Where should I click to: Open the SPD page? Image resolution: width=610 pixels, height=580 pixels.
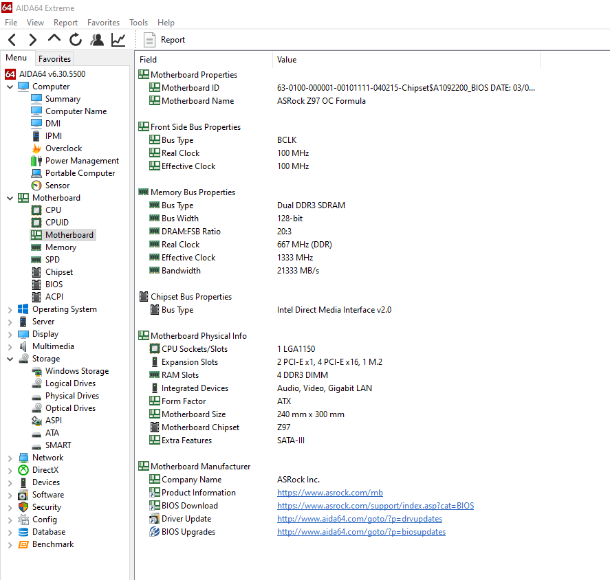(45, 260)
